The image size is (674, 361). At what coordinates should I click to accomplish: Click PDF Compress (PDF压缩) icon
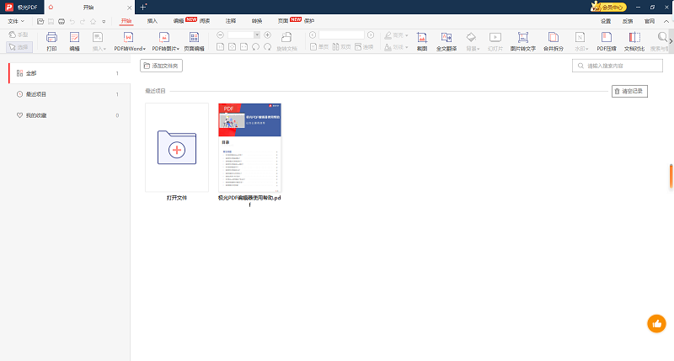(607, 41)
